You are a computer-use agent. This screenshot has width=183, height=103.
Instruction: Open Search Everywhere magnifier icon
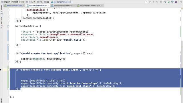coord(181,2)
